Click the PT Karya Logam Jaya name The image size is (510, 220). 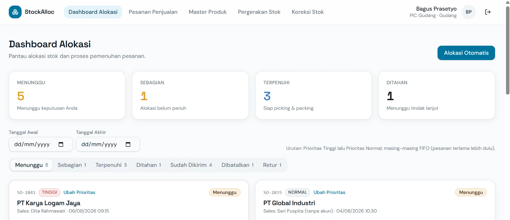pos(48,203)
